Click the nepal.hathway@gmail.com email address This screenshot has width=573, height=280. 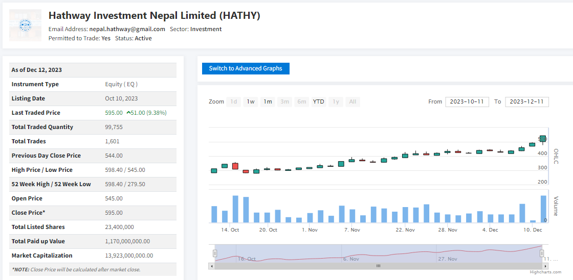point(127,29)
